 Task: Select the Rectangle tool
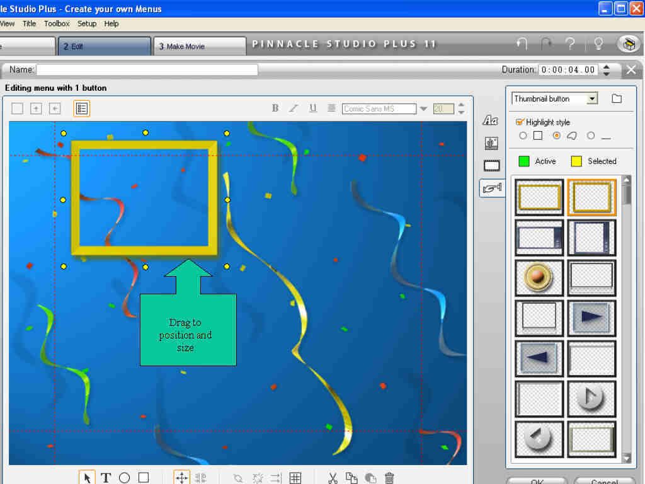pyautogui.click(x=143, y=478)
